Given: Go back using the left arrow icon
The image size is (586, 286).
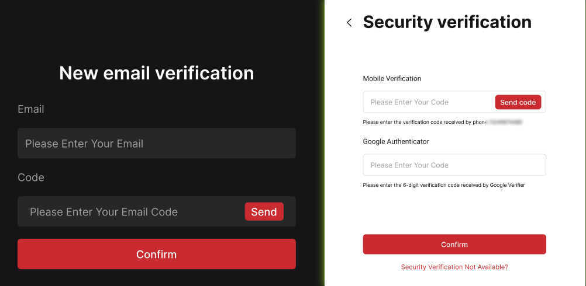Looking at the screenshot, I should (349, 23).
